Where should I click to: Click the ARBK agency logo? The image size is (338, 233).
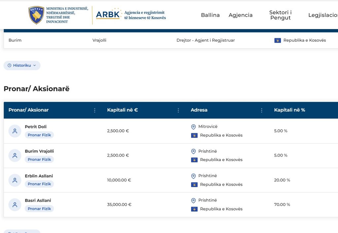(108, 15)
